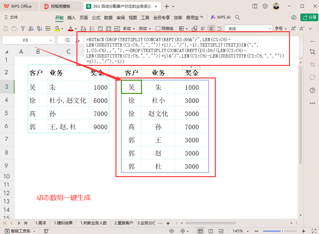
Task: Open the sidebar more options dots
Action: click(x=313, y=103)
